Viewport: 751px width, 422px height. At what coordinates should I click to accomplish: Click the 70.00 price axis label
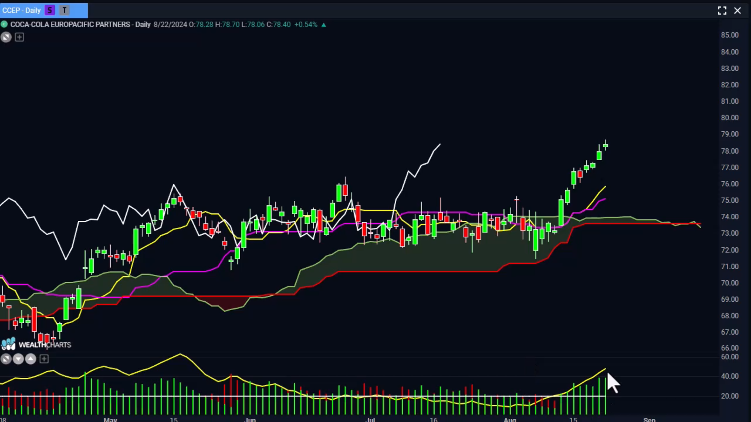730,283
